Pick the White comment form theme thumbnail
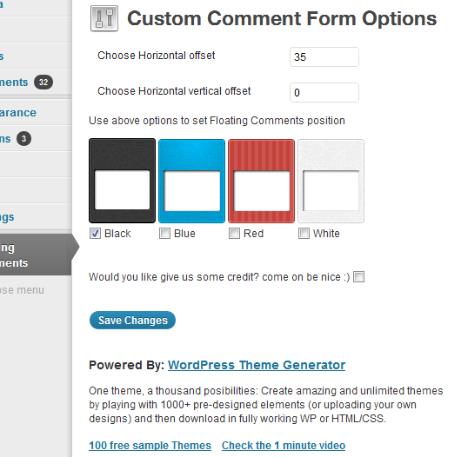 coord(331,181)
